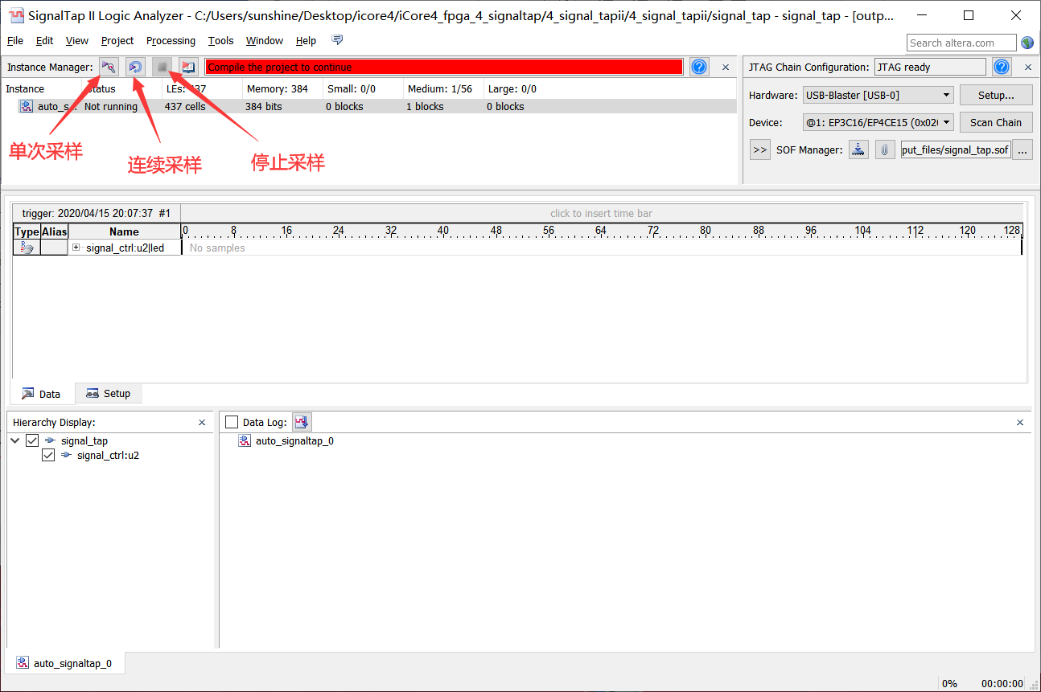The width and height of the screenshot is (1041, 692).
Task: Enable the Data Log checkbox
Action: point(232,422)
